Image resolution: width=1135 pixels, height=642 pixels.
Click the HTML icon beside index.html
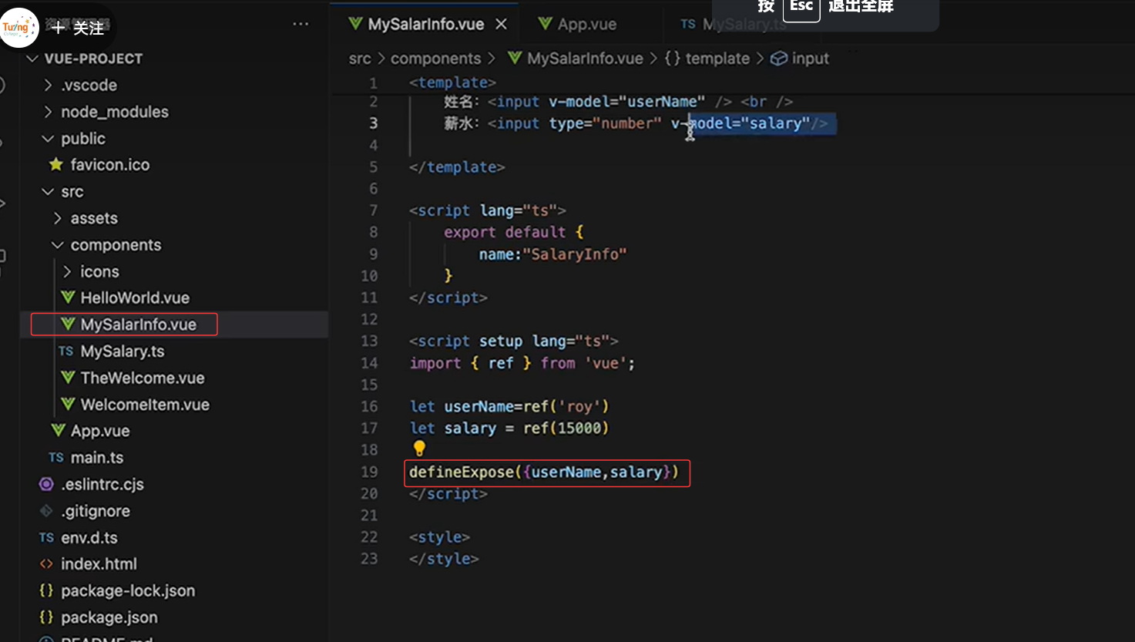46,564
